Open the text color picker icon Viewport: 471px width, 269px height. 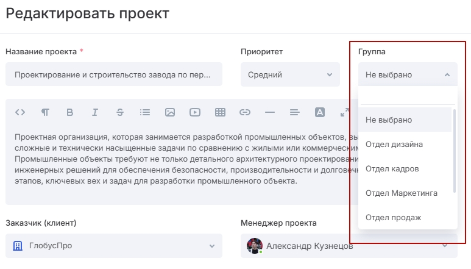point(320,112)
